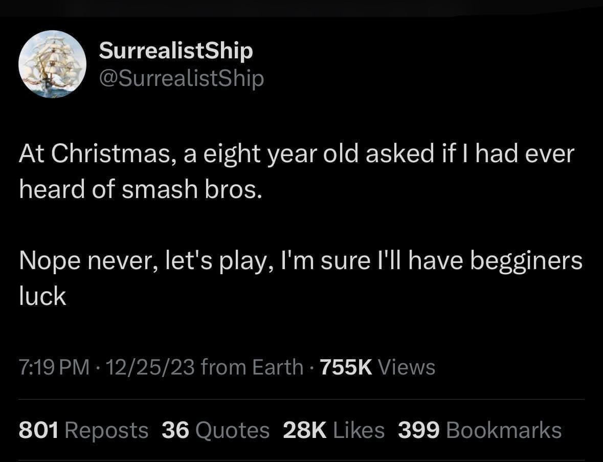
Task: Show the Reposts list
Action: 106,430
